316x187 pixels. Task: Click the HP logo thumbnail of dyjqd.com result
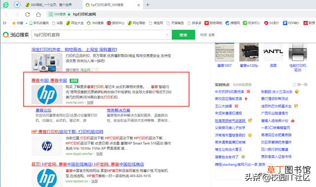(47, 146)
